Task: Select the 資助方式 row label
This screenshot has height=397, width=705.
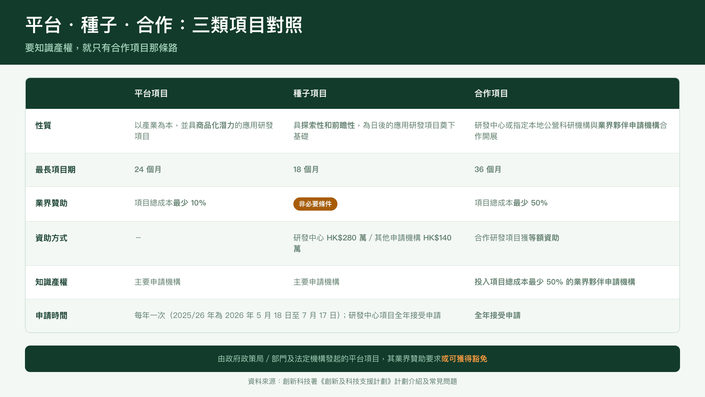Action: point(51,238)
